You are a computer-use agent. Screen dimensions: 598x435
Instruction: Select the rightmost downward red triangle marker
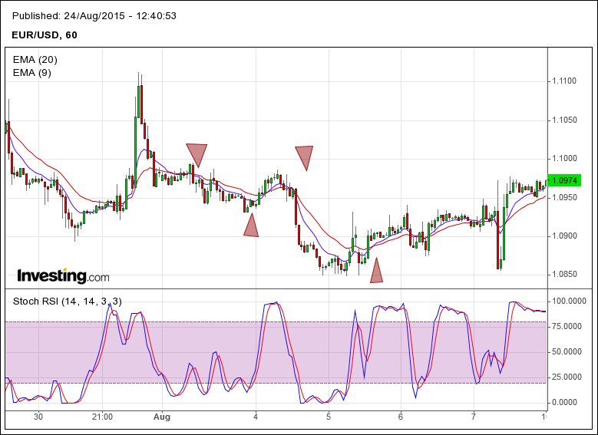click(x=304, y=156)
